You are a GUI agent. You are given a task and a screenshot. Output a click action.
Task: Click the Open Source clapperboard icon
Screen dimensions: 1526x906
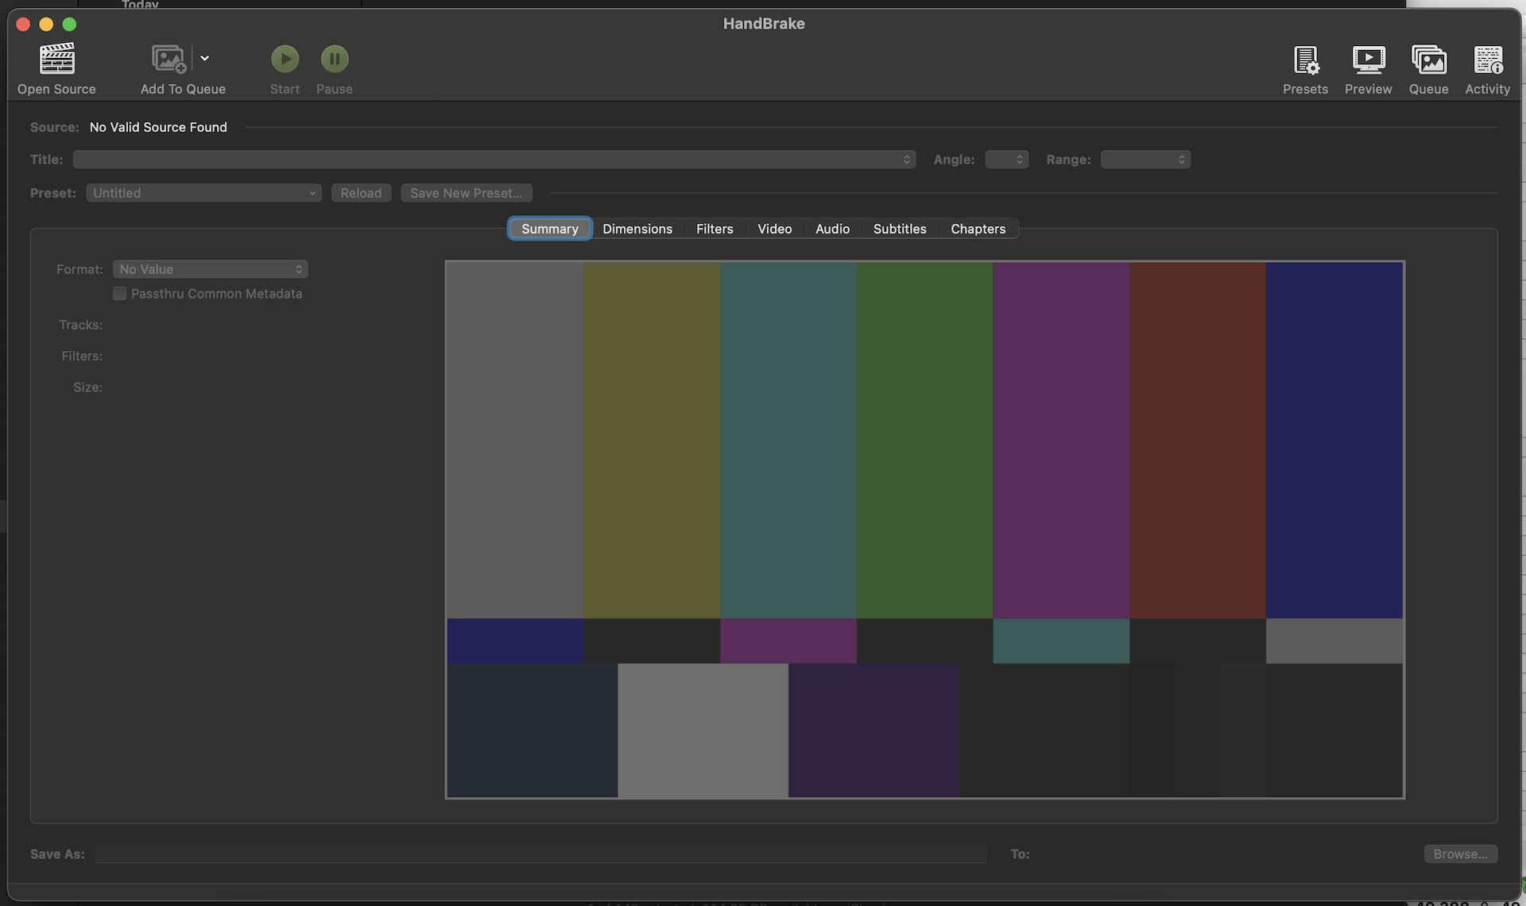[x=56, y=60]
